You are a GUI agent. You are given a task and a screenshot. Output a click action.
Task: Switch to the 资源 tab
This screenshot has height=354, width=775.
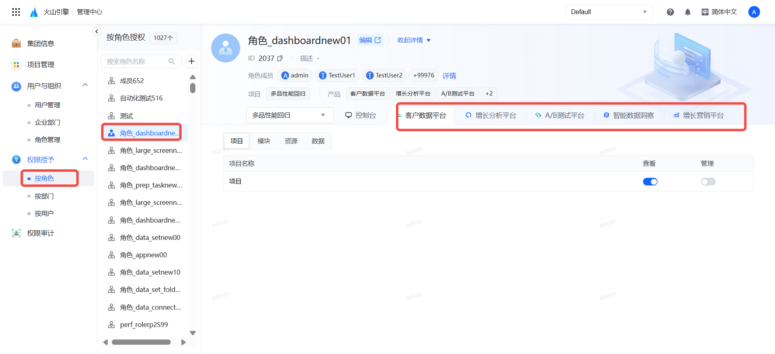[291, 141]
